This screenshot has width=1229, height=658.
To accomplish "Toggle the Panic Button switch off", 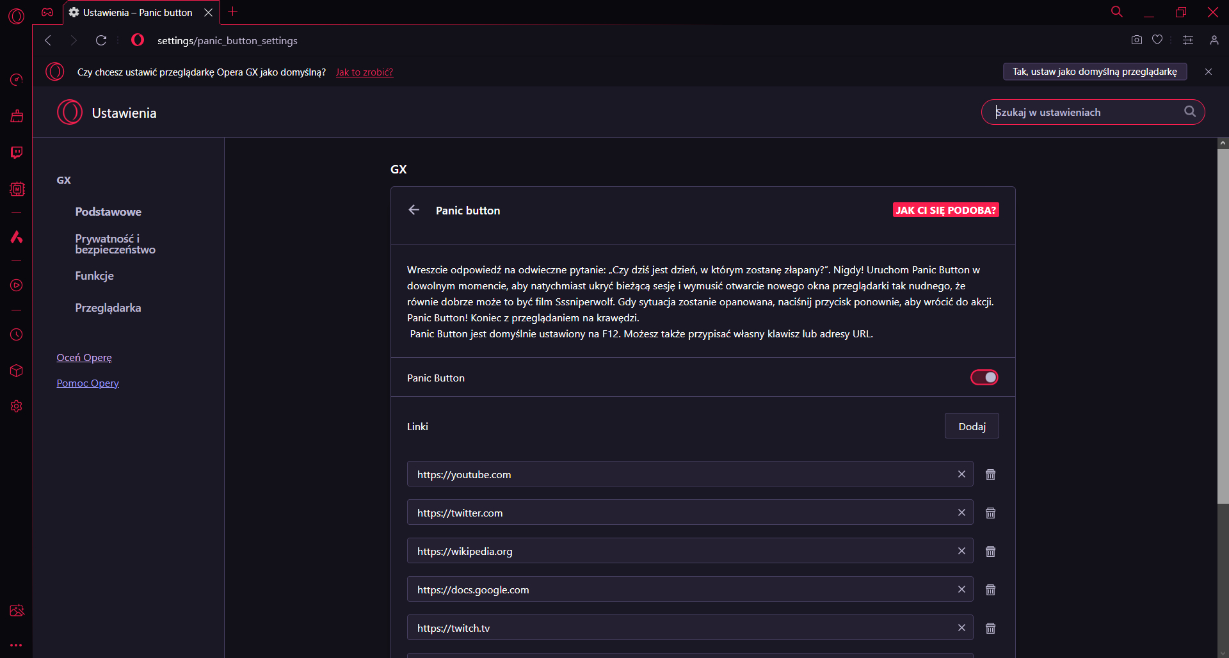I will point(984,378).
